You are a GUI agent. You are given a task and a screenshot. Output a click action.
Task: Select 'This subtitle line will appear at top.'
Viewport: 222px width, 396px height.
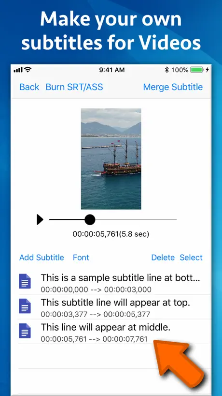click(115, 303)
